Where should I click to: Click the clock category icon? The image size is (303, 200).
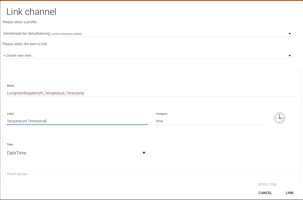pyautogui.click(x=280, y=118)
